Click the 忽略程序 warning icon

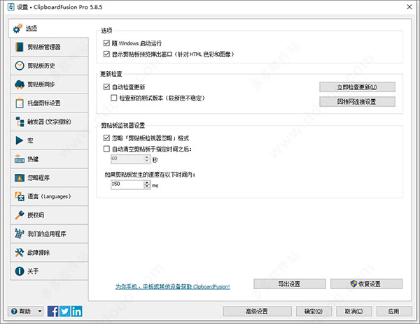pos(20,178)
